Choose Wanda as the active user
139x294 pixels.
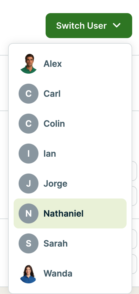click(x=70, y=273)
